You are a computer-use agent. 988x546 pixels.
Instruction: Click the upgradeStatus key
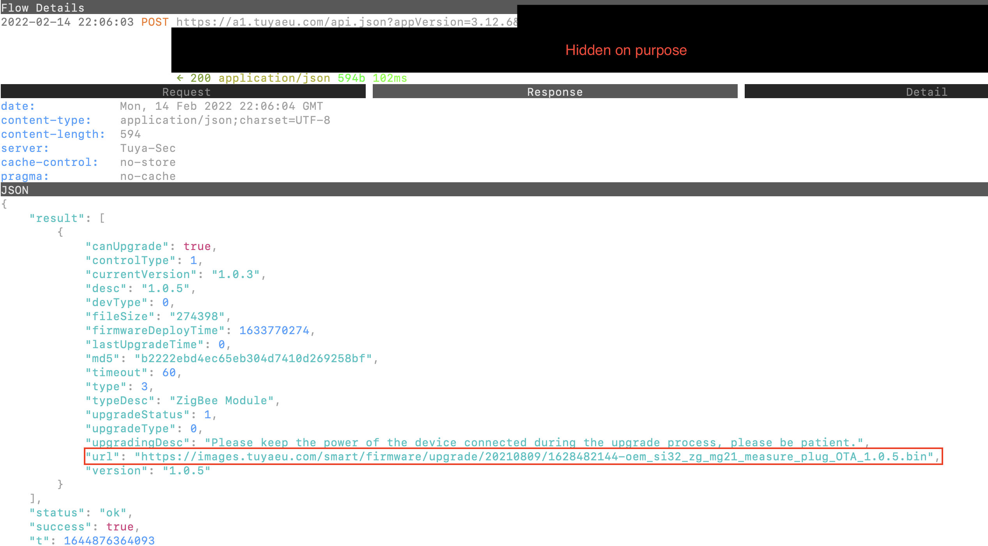[137, 414]
